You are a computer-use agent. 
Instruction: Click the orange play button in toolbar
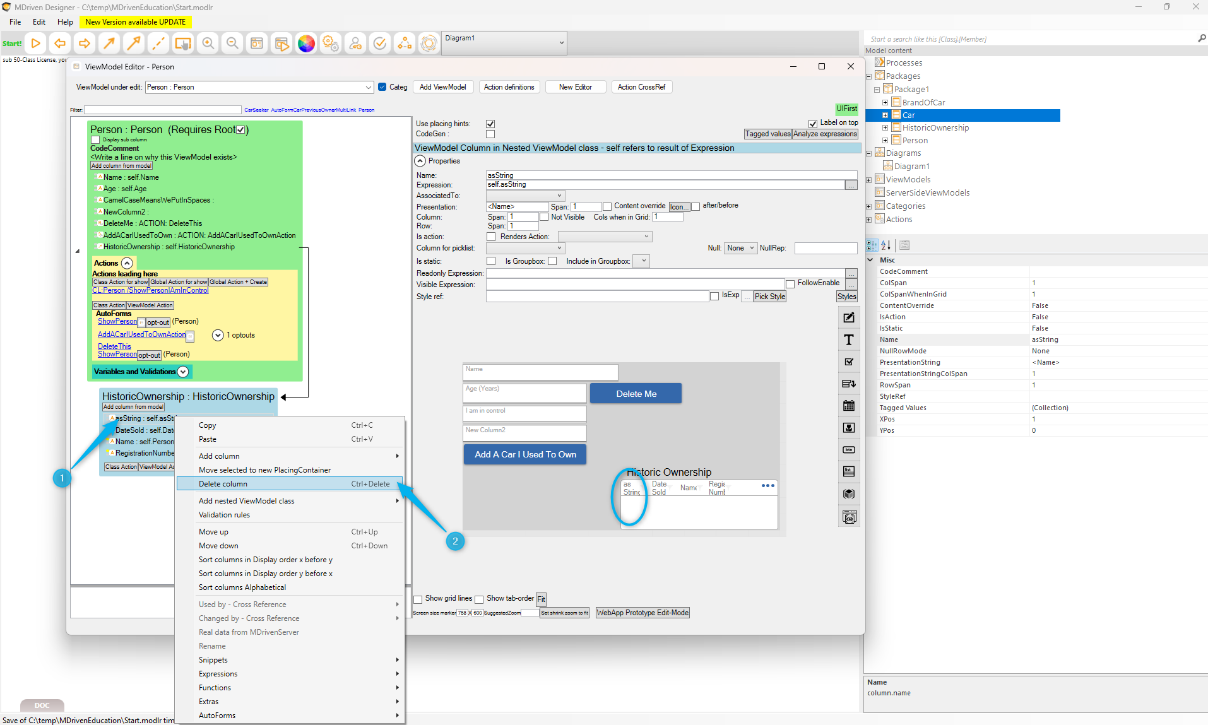pyautogui.click(x=36, y=44)
